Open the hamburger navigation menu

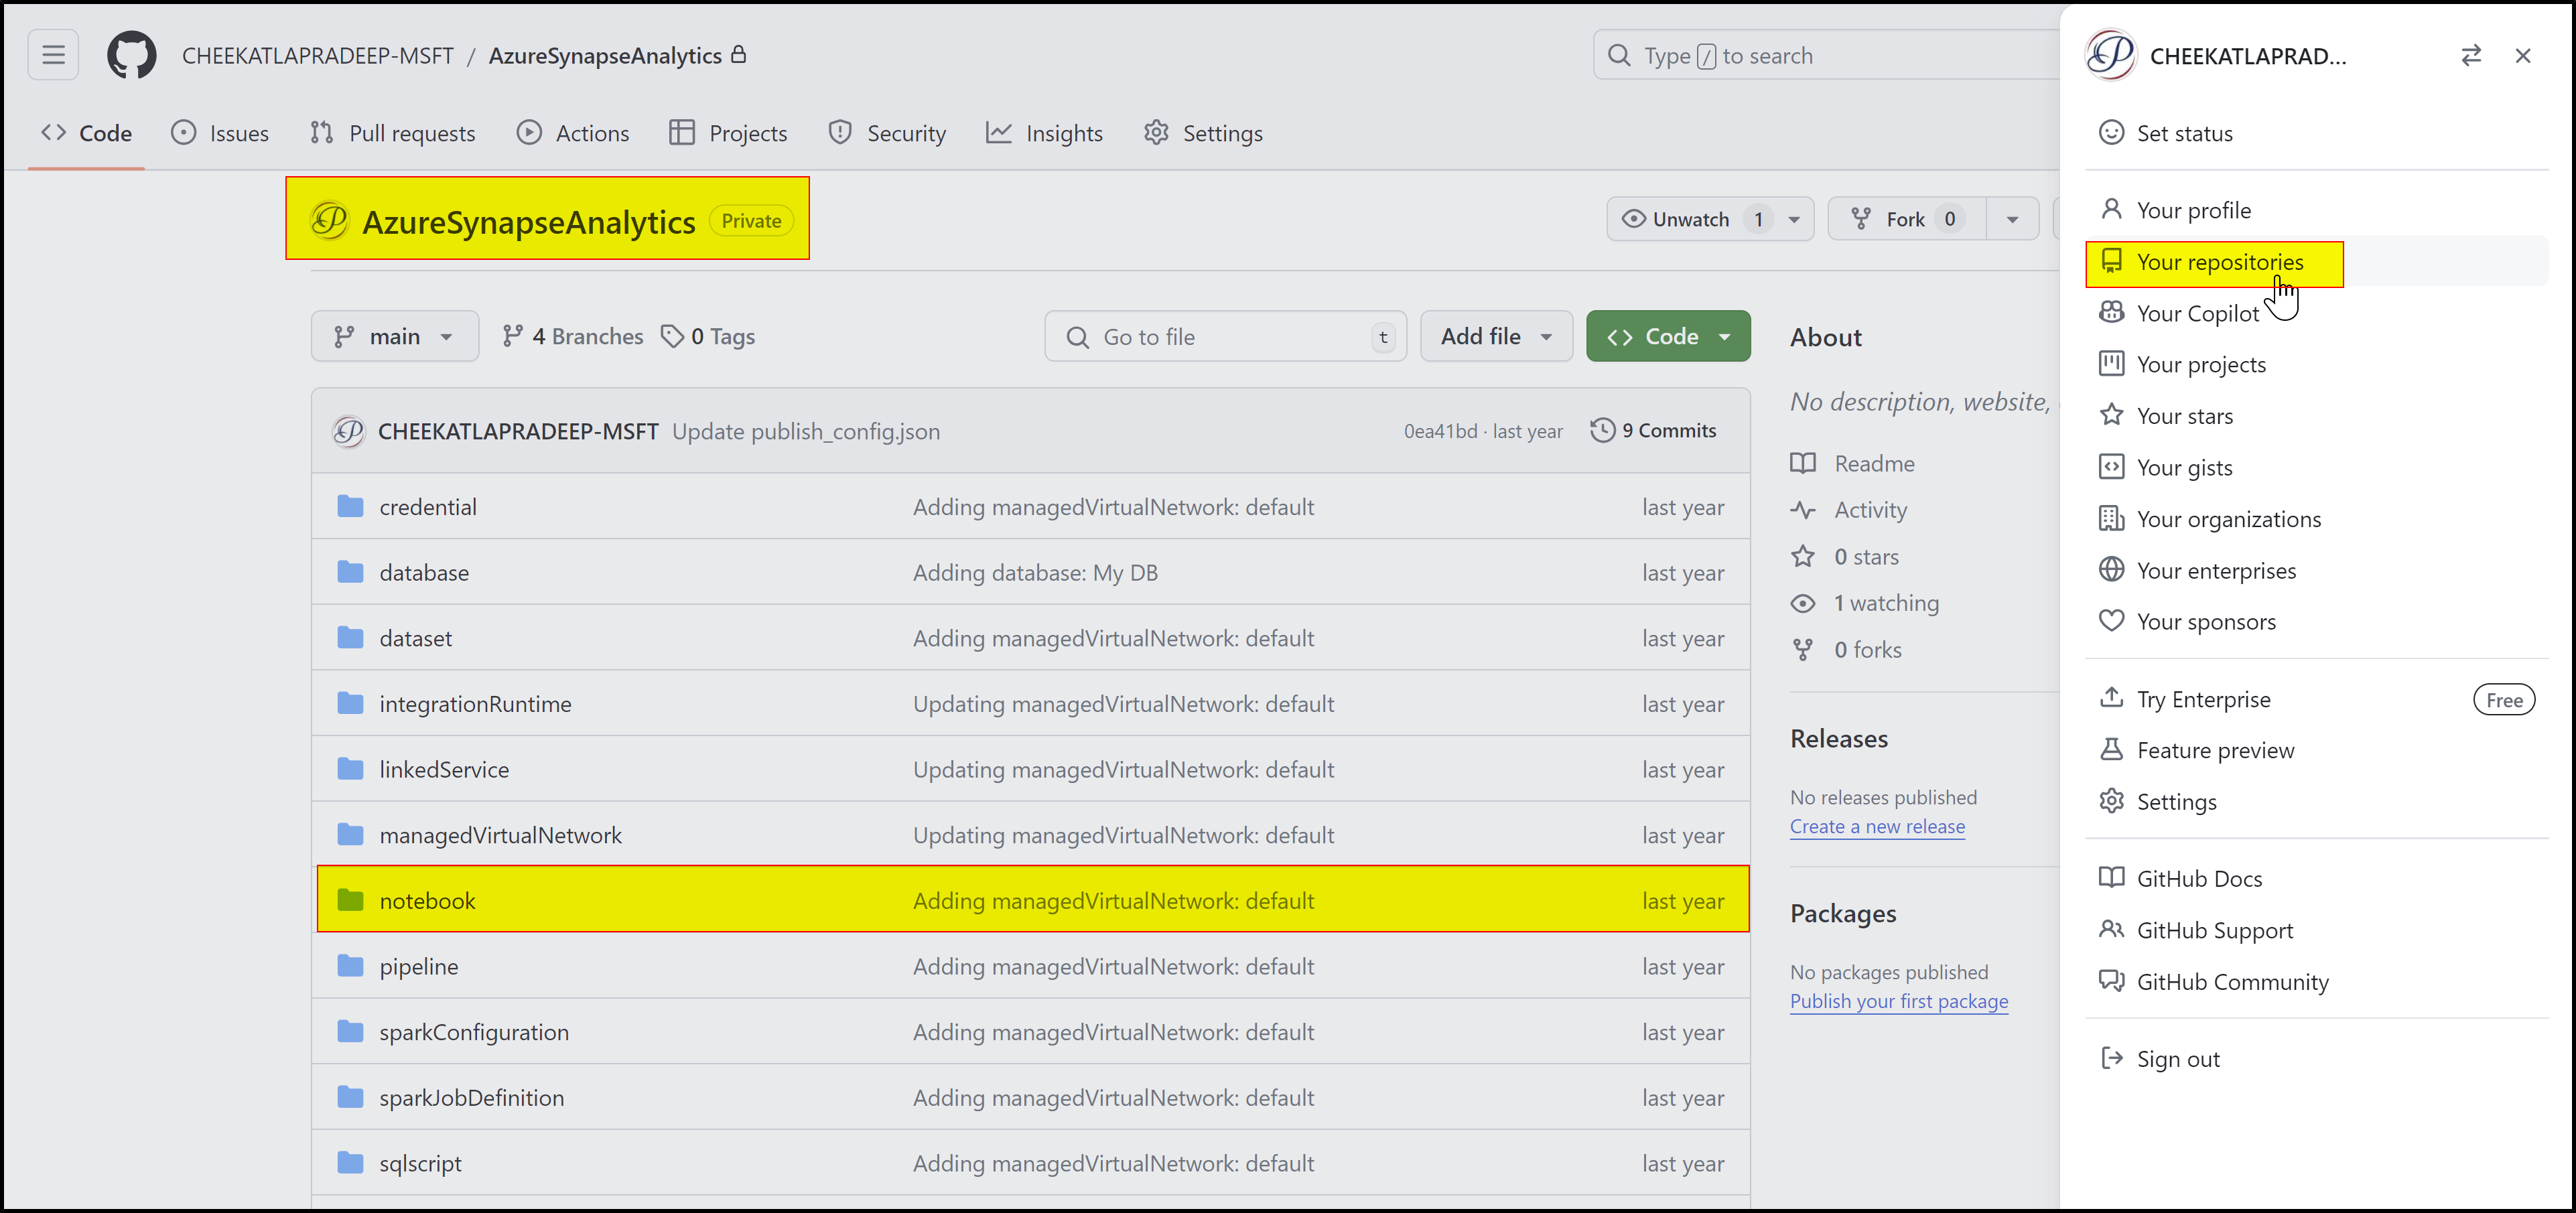point(53,55)
